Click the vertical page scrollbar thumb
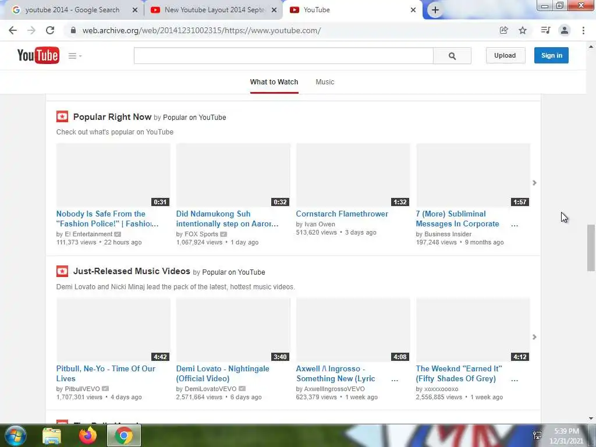The image size is (596, 447). point(591,248)
